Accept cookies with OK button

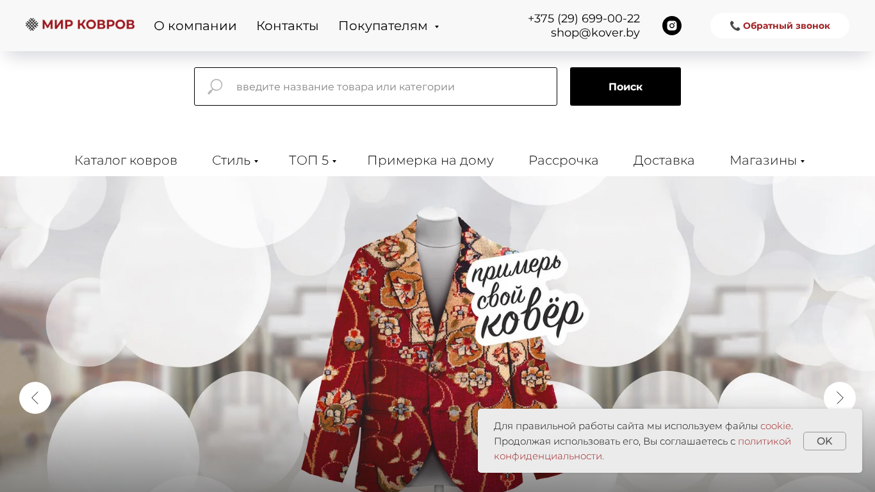tap(824, 441)
